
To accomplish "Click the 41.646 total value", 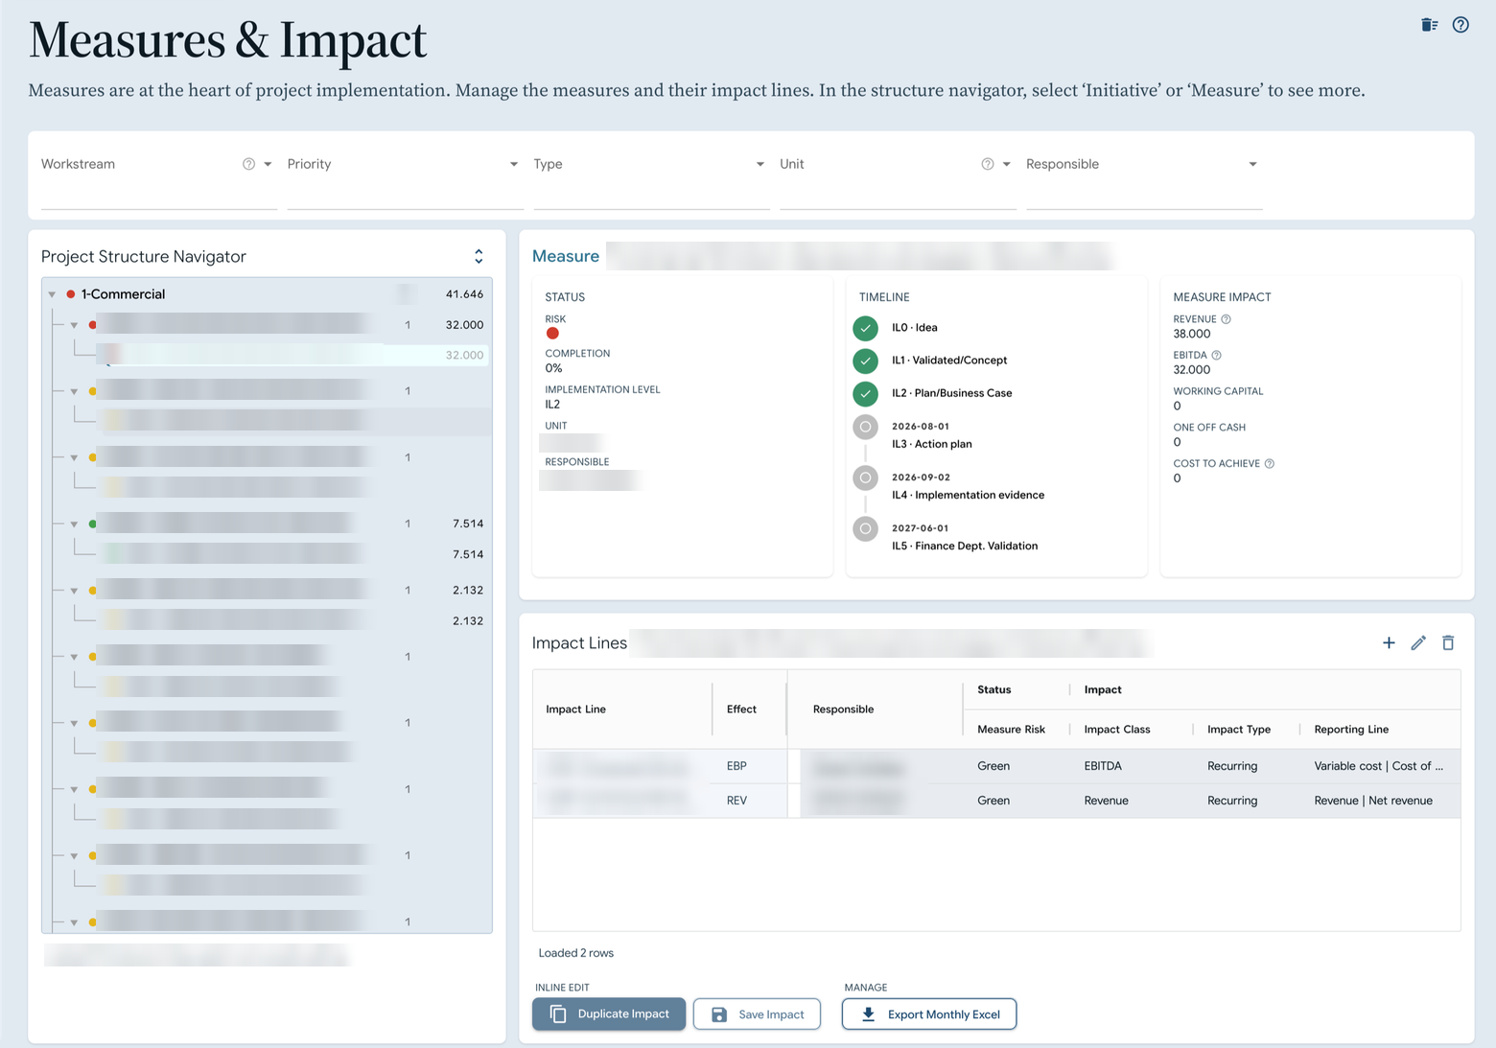I will [x=464, y=294].
